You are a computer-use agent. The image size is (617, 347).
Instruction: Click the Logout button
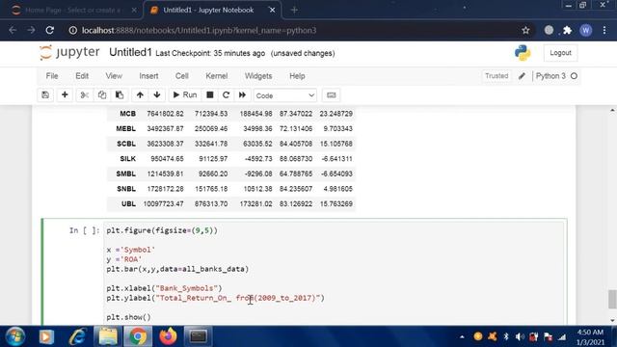point(560,53)
